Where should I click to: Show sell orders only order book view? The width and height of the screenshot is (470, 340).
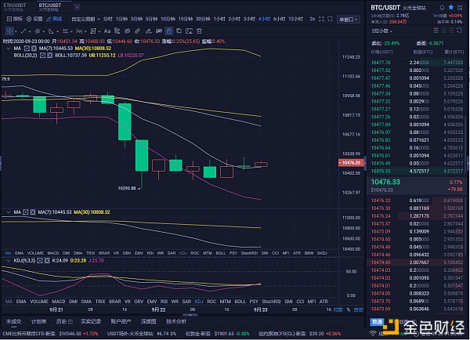click(x=451, y=31)
